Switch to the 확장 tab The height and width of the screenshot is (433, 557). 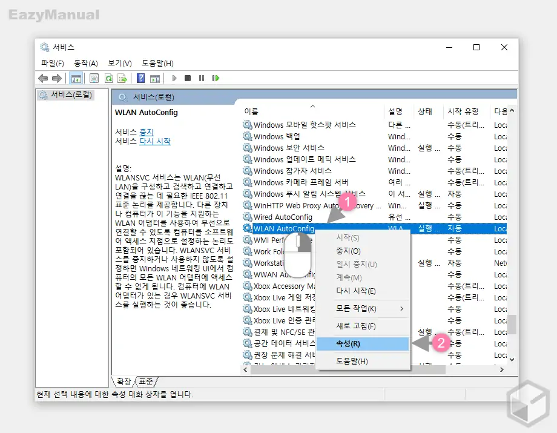coord(124,382)
